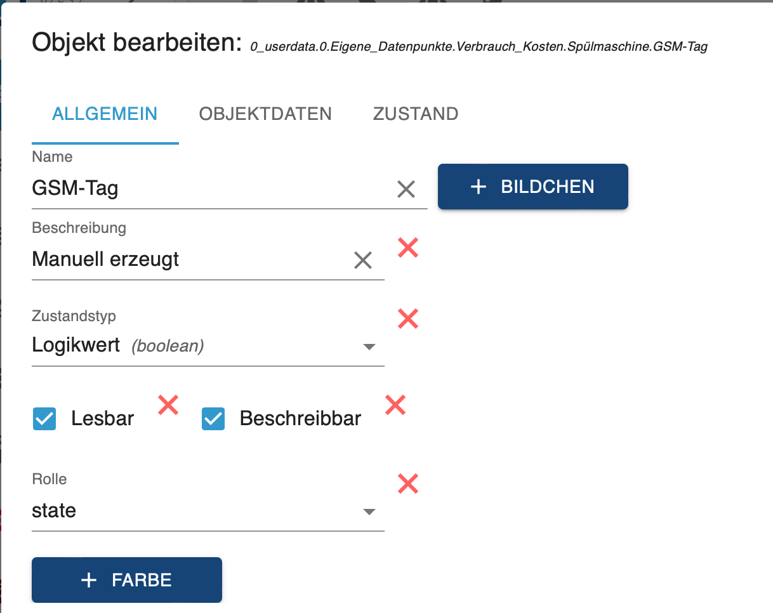Focus the Beschreibung text field
This screenshot has height=613, width=773.
(184, 260)
